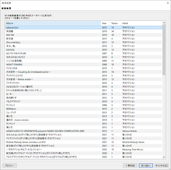Click year 2007 in GO TO THE FUTURE row
Viewport: 171px width, 170px height.
click(x=104, y=53)
